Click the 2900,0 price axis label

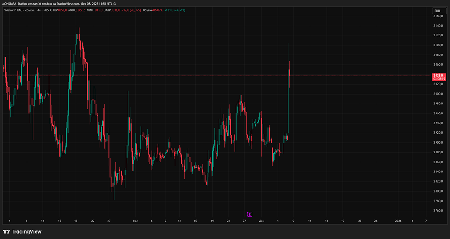point(439,143)
